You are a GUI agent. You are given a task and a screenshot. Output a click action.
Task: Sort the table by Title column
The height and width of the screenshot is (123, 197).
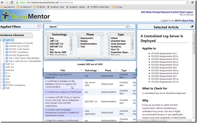pyautogui.click(x=62, y=70)
